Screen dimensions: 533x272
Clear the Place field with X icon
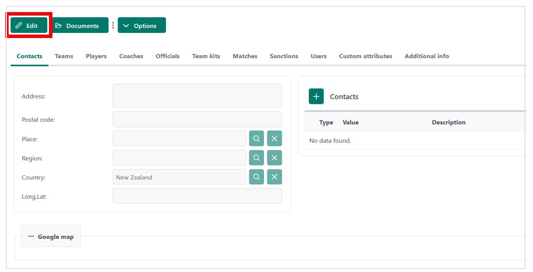click(274, 138)
